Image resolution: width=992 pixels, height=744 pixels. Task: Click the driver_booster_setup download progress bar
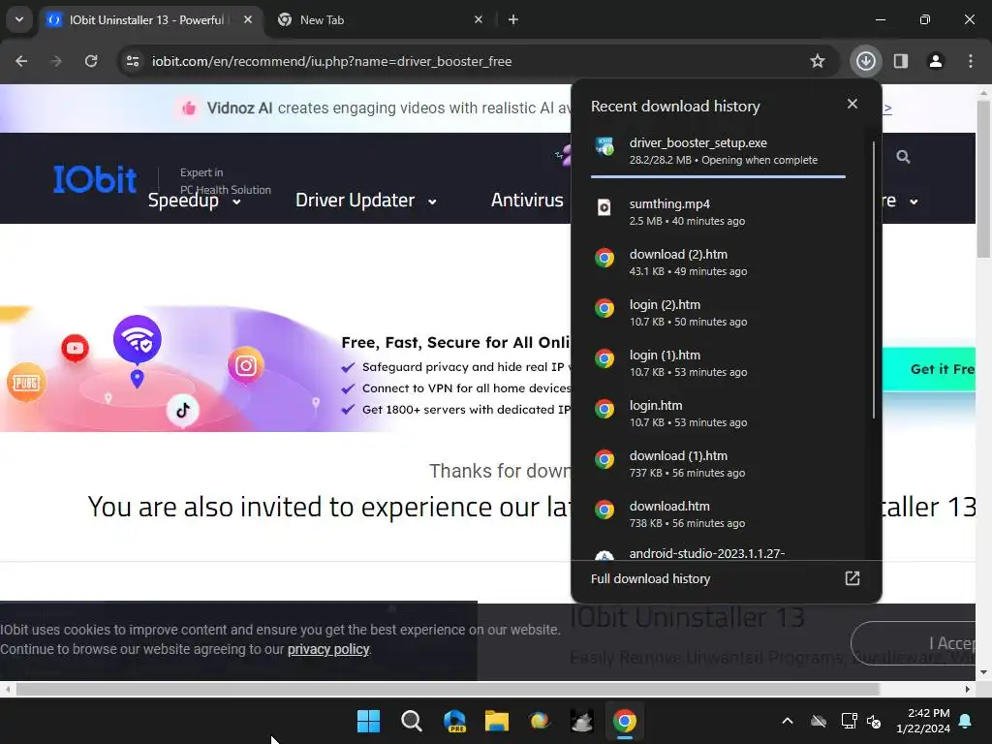718,176
